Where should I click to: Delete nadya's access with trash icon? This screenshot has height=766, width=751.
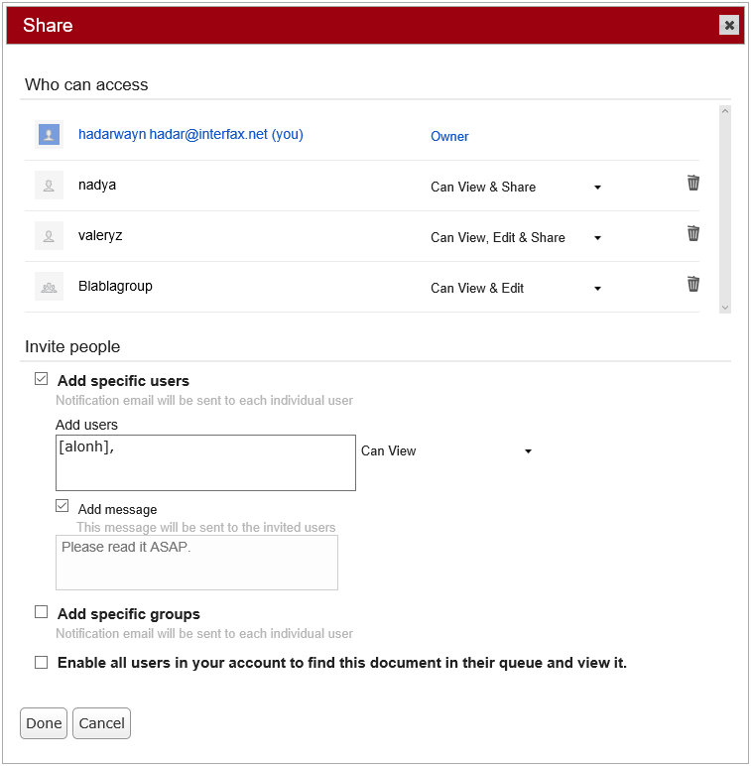(x=693, y=183)
